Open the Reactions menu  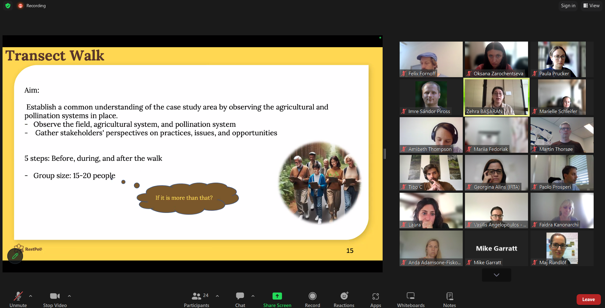(x=344, y=299)
